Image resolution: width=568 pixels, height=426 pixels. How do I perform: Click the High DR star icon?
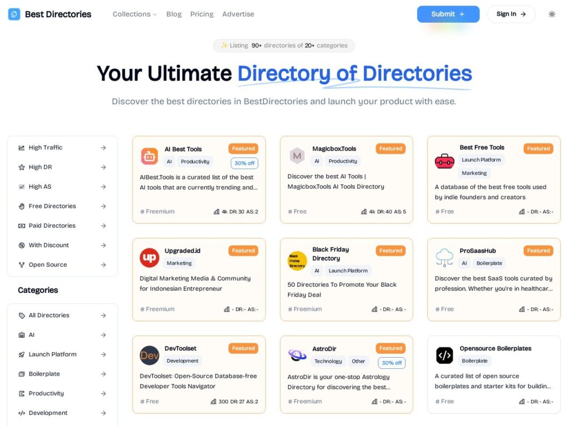tap(22, 168)
